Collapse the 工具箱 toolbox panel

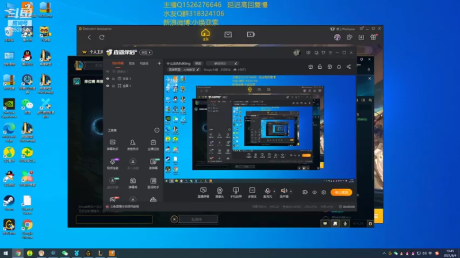pos(156,130)
